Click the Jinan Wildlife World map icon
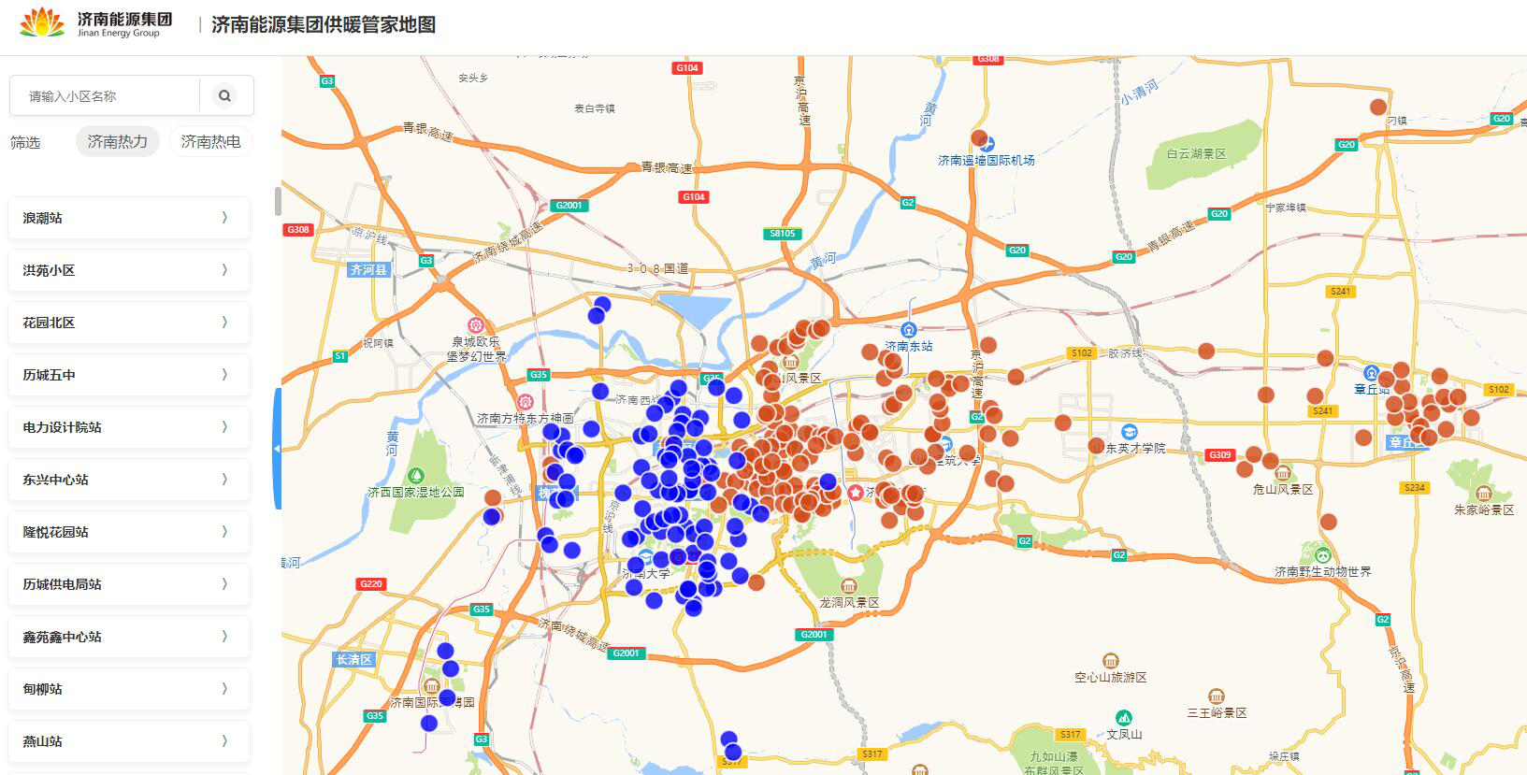 point(1323,555)
